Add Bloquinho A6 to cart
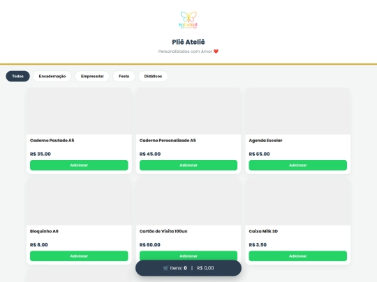Screen dimensions: 377x282 tap(79, 256)
